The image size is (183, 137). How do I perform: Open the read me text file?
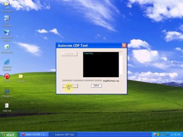(x=7, y=107)
